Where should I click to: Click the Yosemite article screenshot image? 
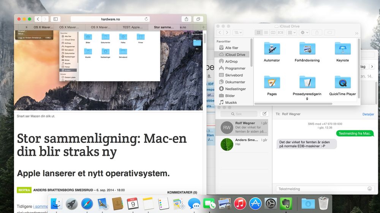(x=108, y=70)
